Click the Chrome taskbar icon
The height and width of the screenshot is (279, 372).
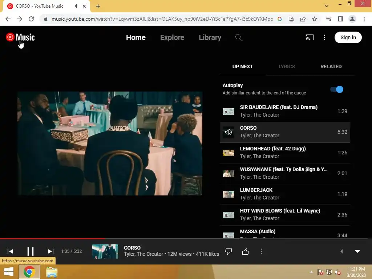point(29,272)
